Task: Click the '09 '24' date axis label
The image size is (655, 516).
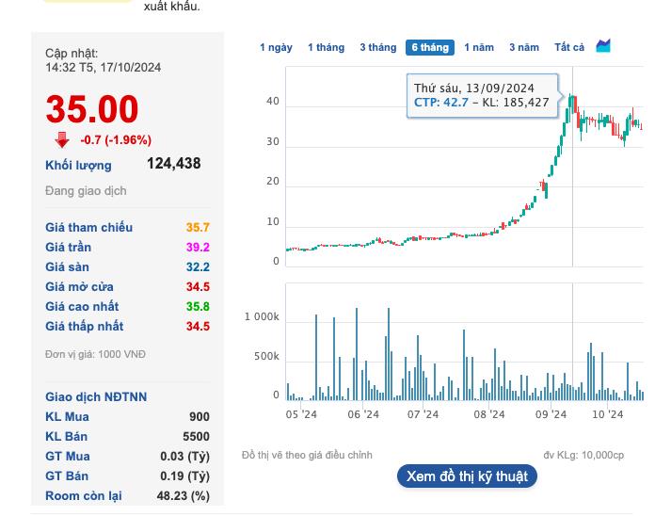Action: pyautogui.click(x=551, y=414)
